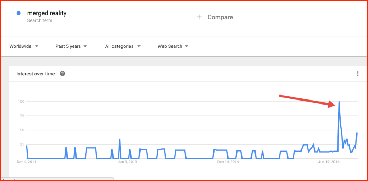Click the help question mark icon
Screen dimensions: 368x181
[63, 74]
